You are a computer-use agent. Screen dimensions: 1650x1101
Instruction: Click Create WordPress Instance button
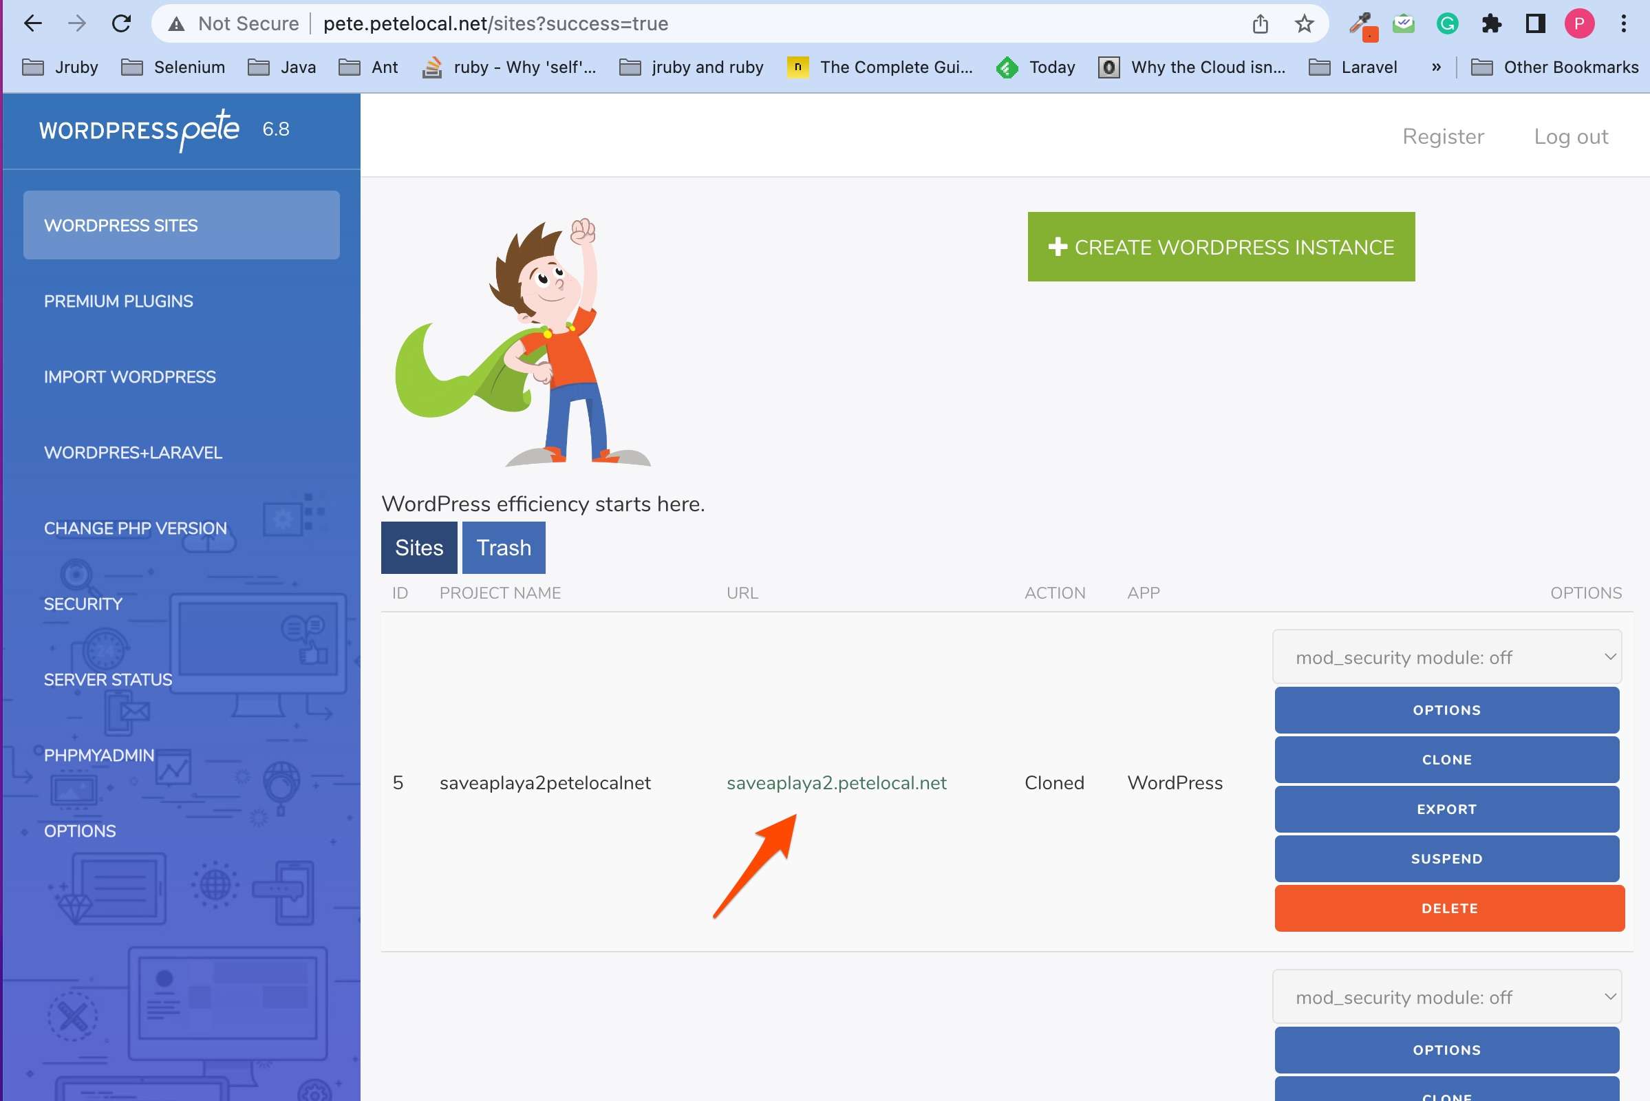tap(1220, 247)
